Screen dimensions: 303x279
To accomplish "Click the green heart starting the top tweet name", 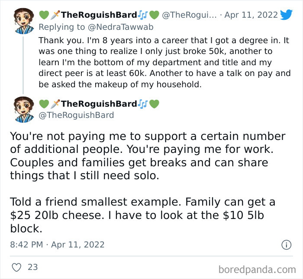I will (44, 15).
